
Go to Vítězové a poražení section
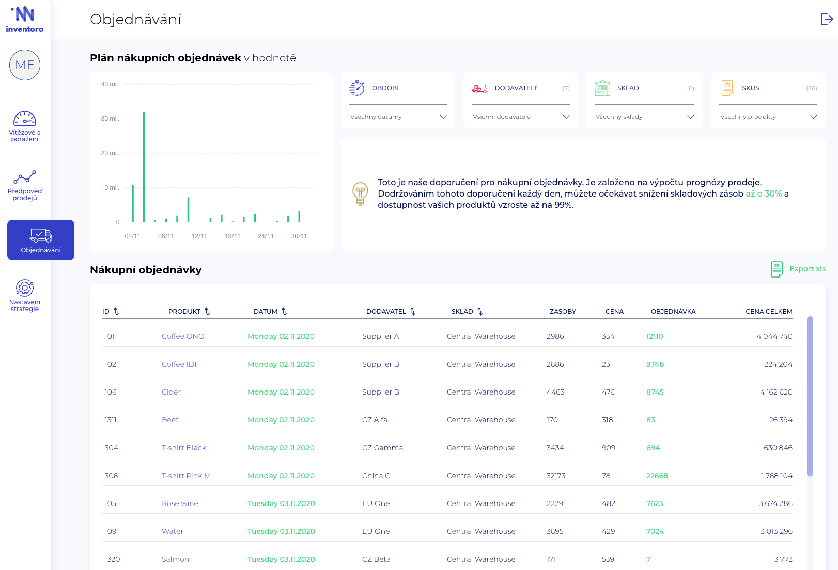pyautogui.click(x=25, y=126)
